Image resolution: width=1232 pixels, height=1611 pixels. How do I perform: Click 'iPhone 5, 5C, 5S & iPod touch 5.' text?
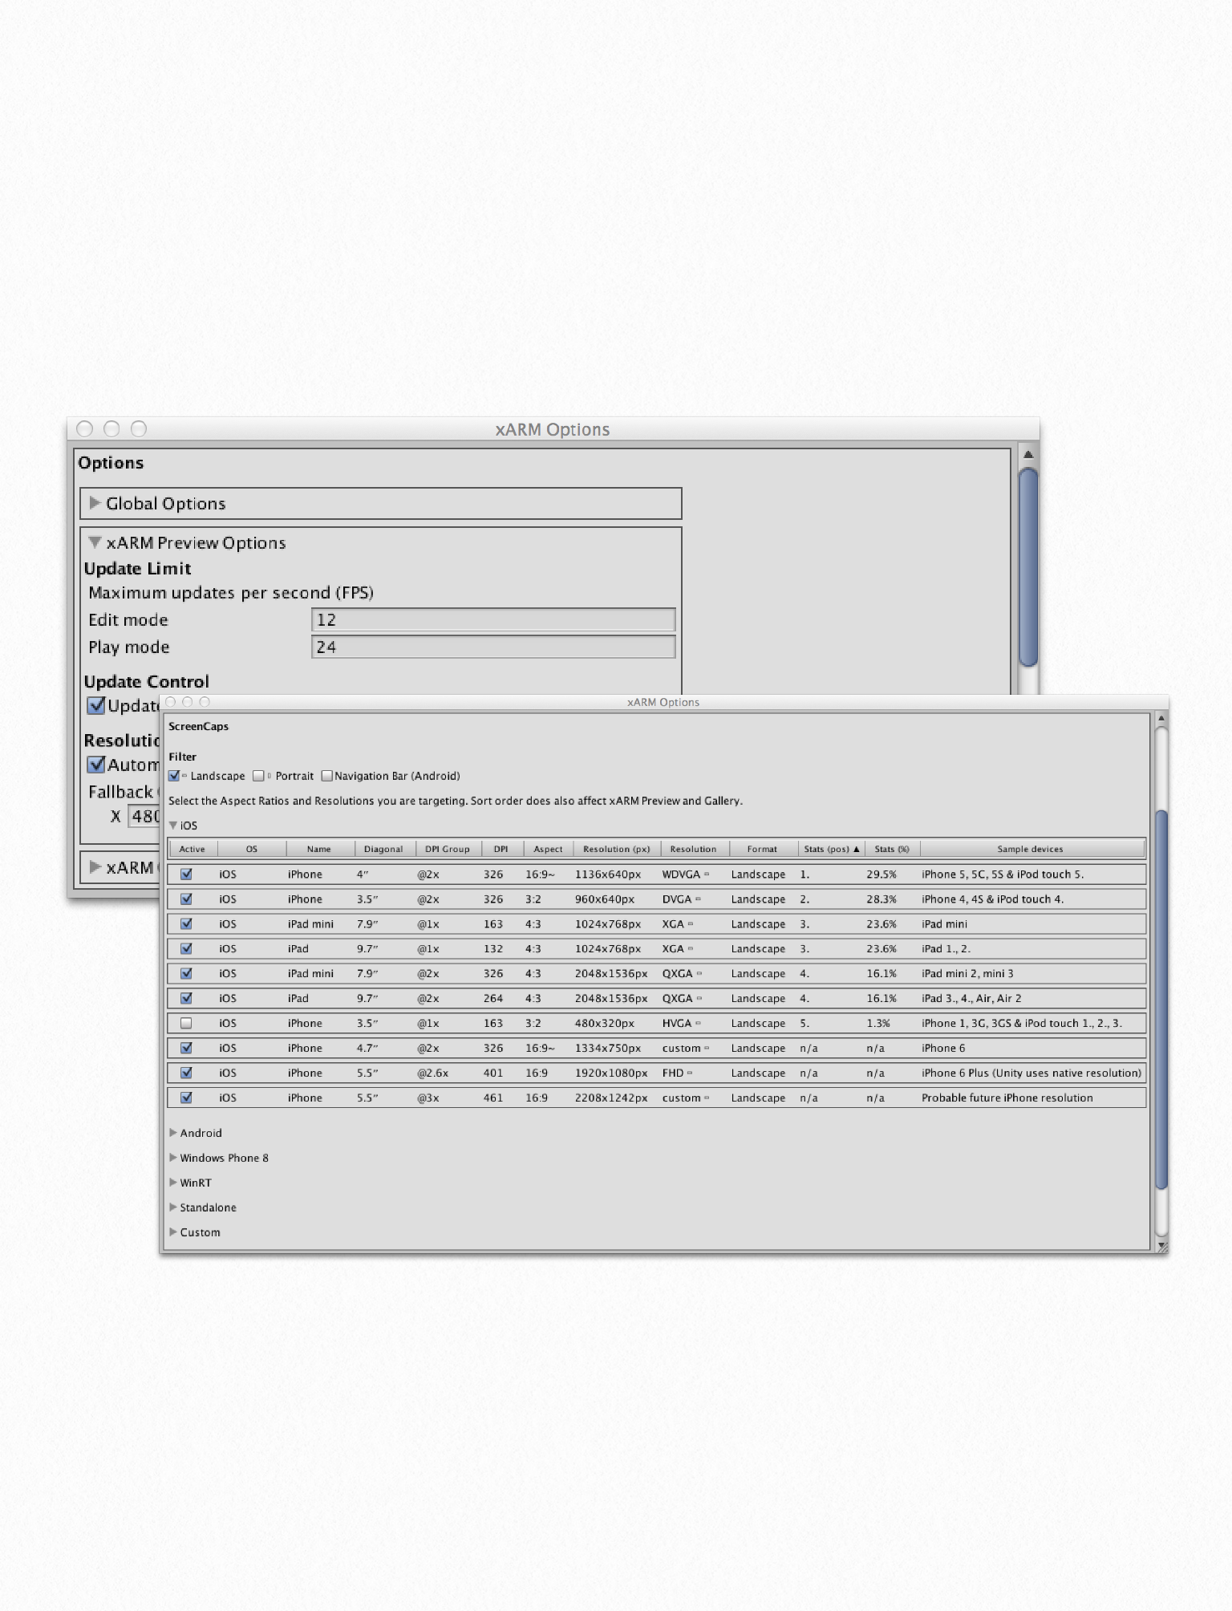[1003, 874]
